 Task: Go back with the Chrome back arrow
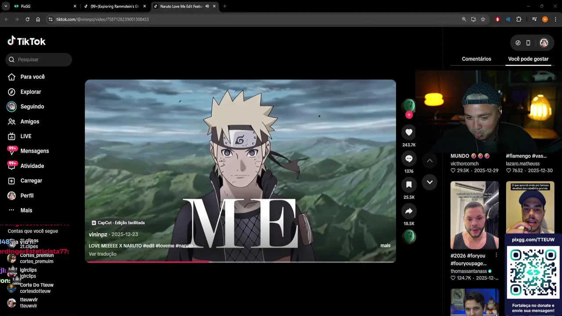[x=6, y=19]
